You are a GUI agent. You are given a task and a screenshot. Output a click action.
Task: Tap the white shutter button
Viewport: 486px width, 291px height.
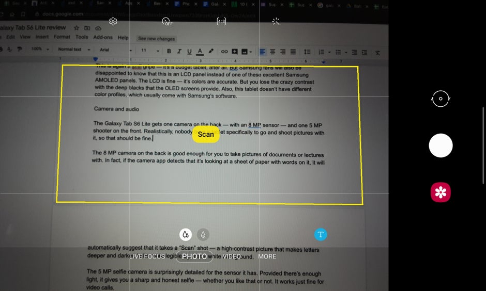[441, 145]
